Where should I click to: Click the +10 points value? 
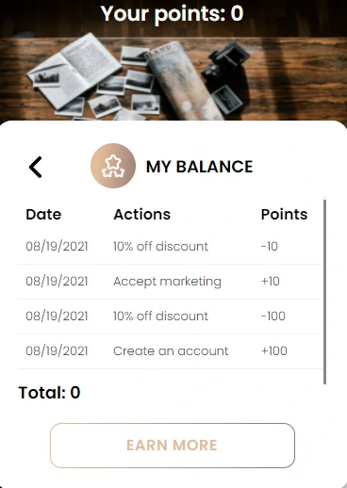(x=271, y=282)
